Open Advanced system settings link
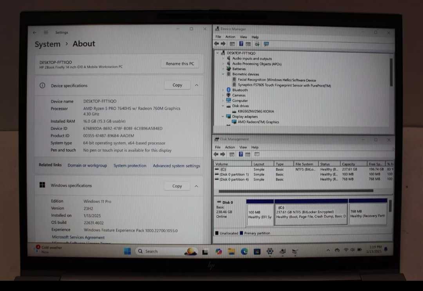Screen dimensions: 423x291 [x=176, y=166]
